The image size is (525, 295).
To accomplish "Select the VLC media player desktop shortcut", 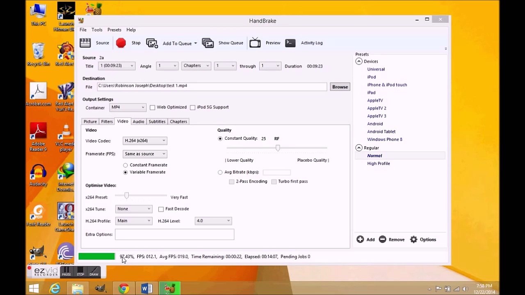I will 66,137.
